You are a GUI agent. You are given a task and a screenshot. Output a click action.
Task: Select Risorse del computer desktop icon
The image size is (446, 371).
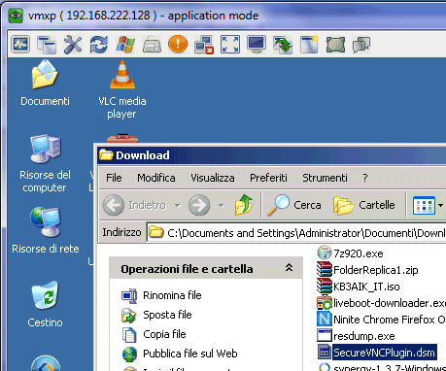point(45,163)
